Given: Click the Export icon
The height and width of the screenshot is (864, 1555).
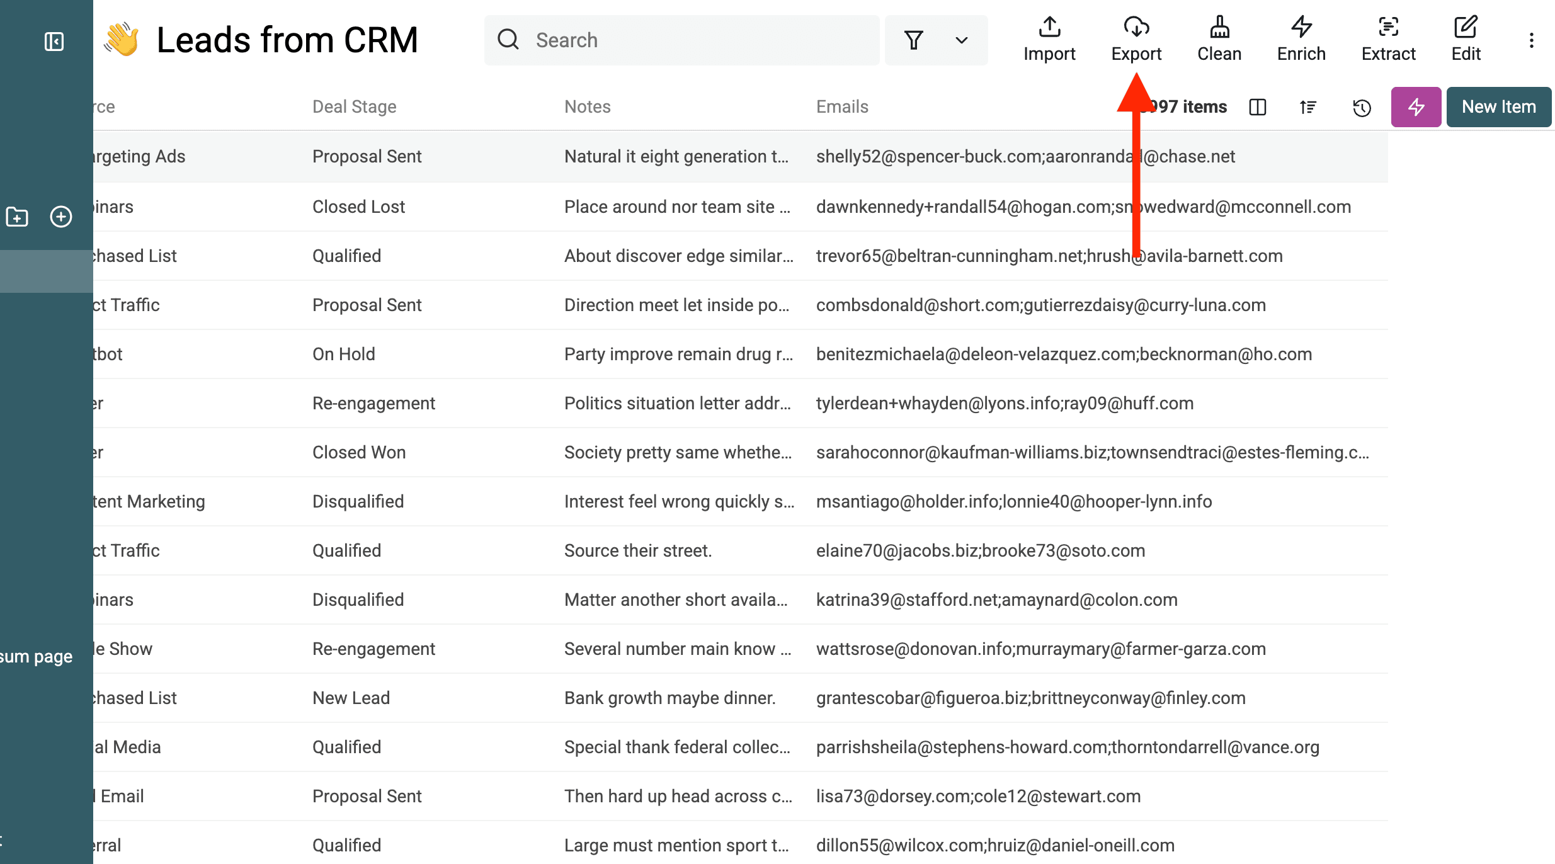Looking at the screenshot, I should pyautogui.click(x=1136, y=28).
